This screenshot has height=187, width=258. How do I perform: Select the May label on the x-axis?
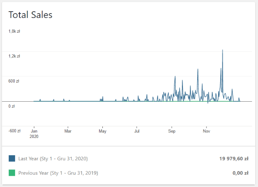[x=103, y=131]
